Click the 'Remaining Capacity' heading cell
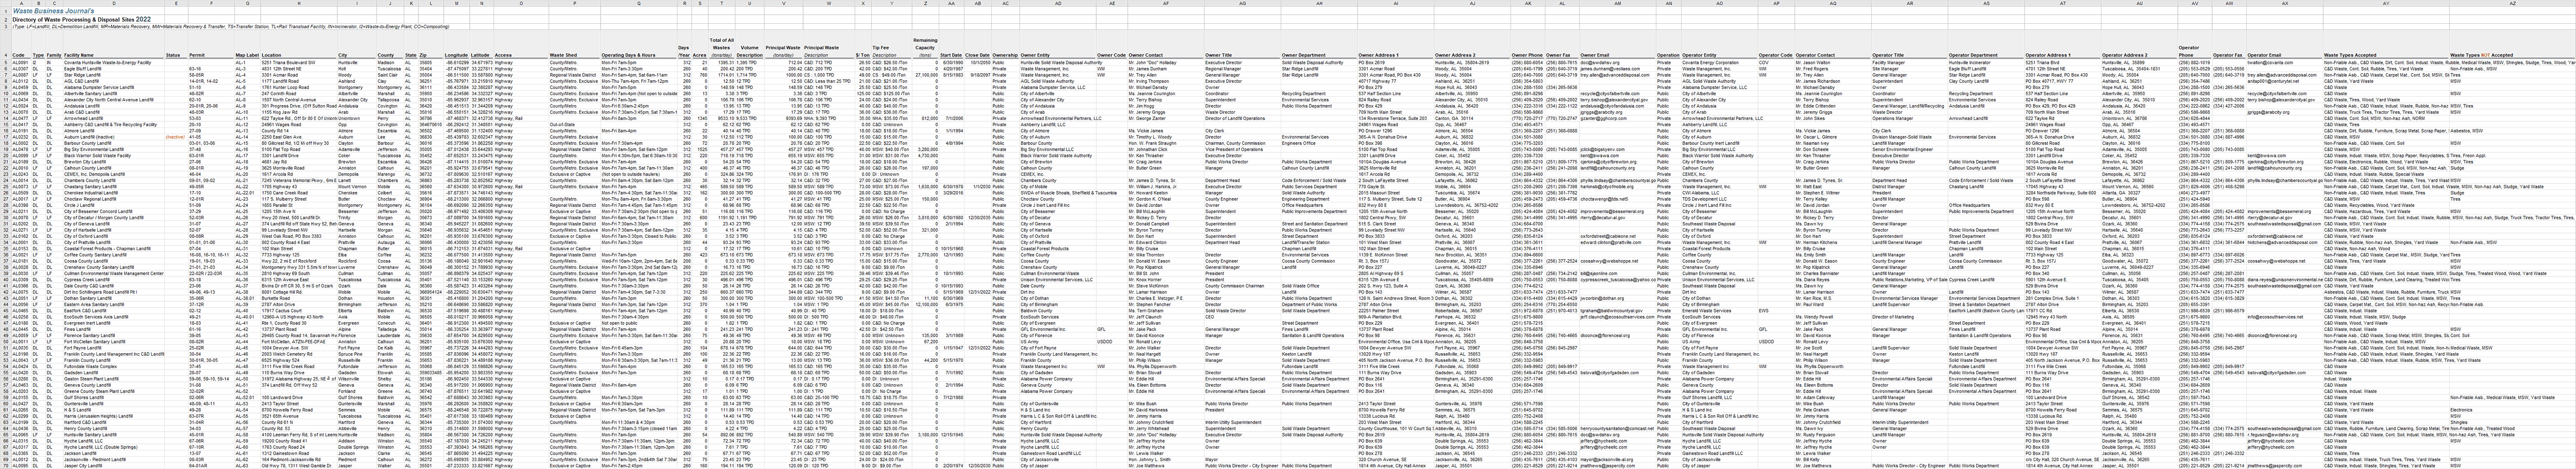The width and height of the screenshot is (2576, 469). 926,48
